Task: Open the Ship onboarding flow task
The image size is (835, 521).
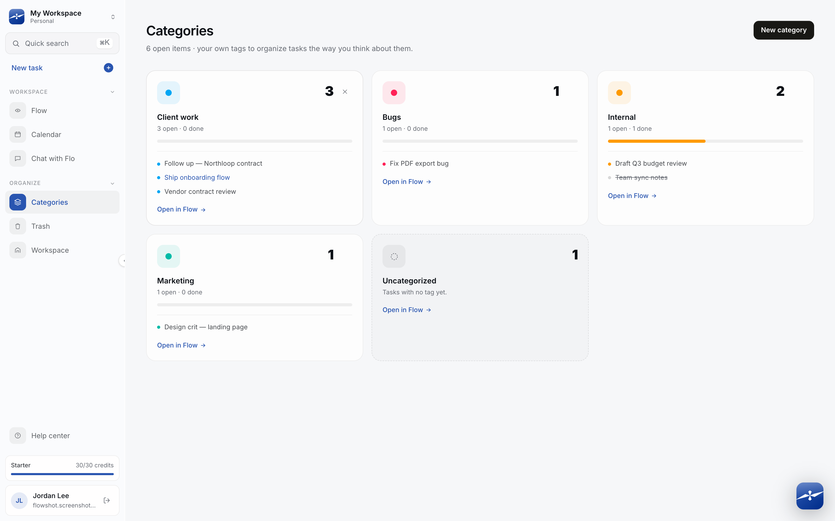Action: 197,177
